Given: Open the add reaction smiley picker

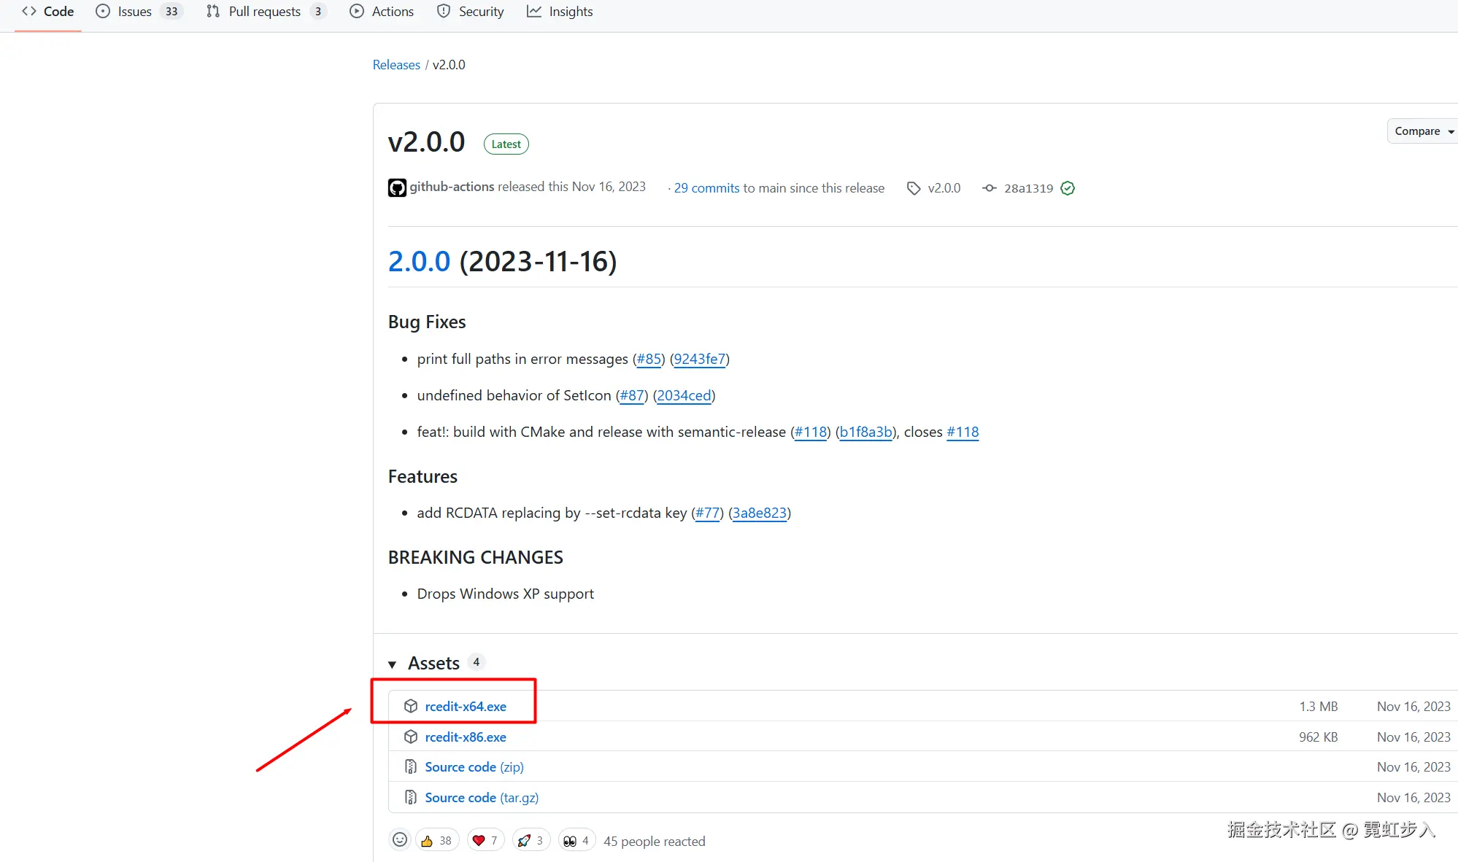Looking at the screenshot, I should [400, 840].
